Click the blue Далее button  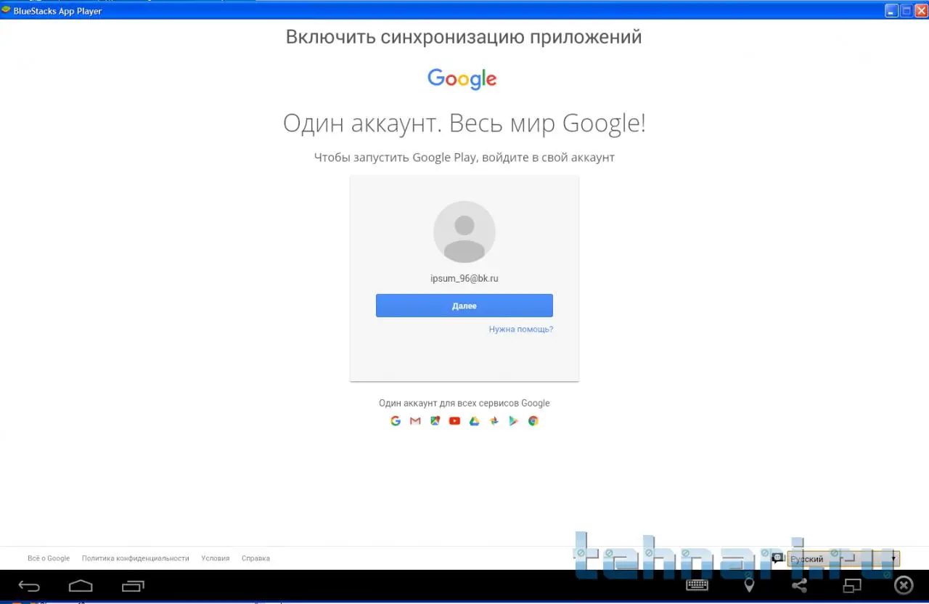(x=464, y=306)
